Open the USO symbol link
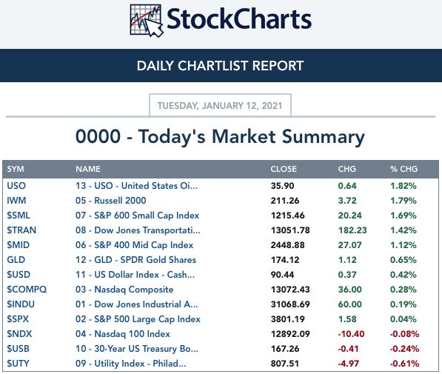Screen dimensions: 442x374 tap(16, 186)
